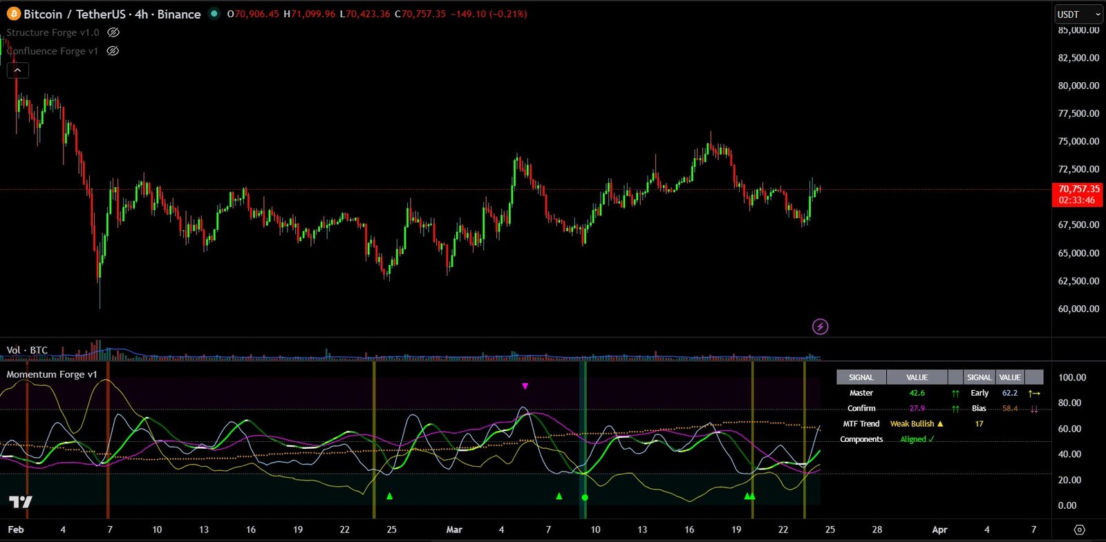
Task: Click the Bias value 58.4
Action: point(1009,408)
